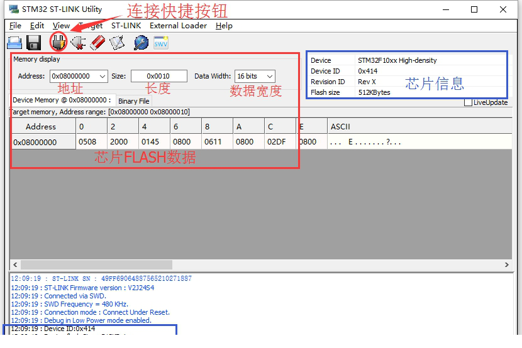Viewport: 522px width, 348px height.
Task: Select memory cell value 0508
Action: 92,142
